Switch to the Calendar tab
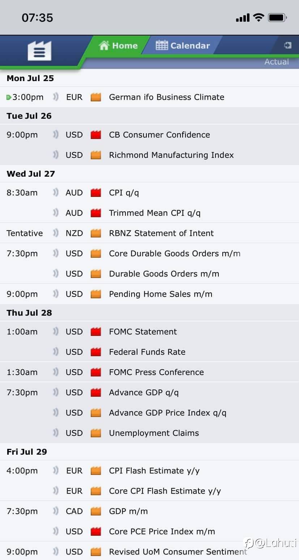Screen dimensions: 299x560 [183, 46]
